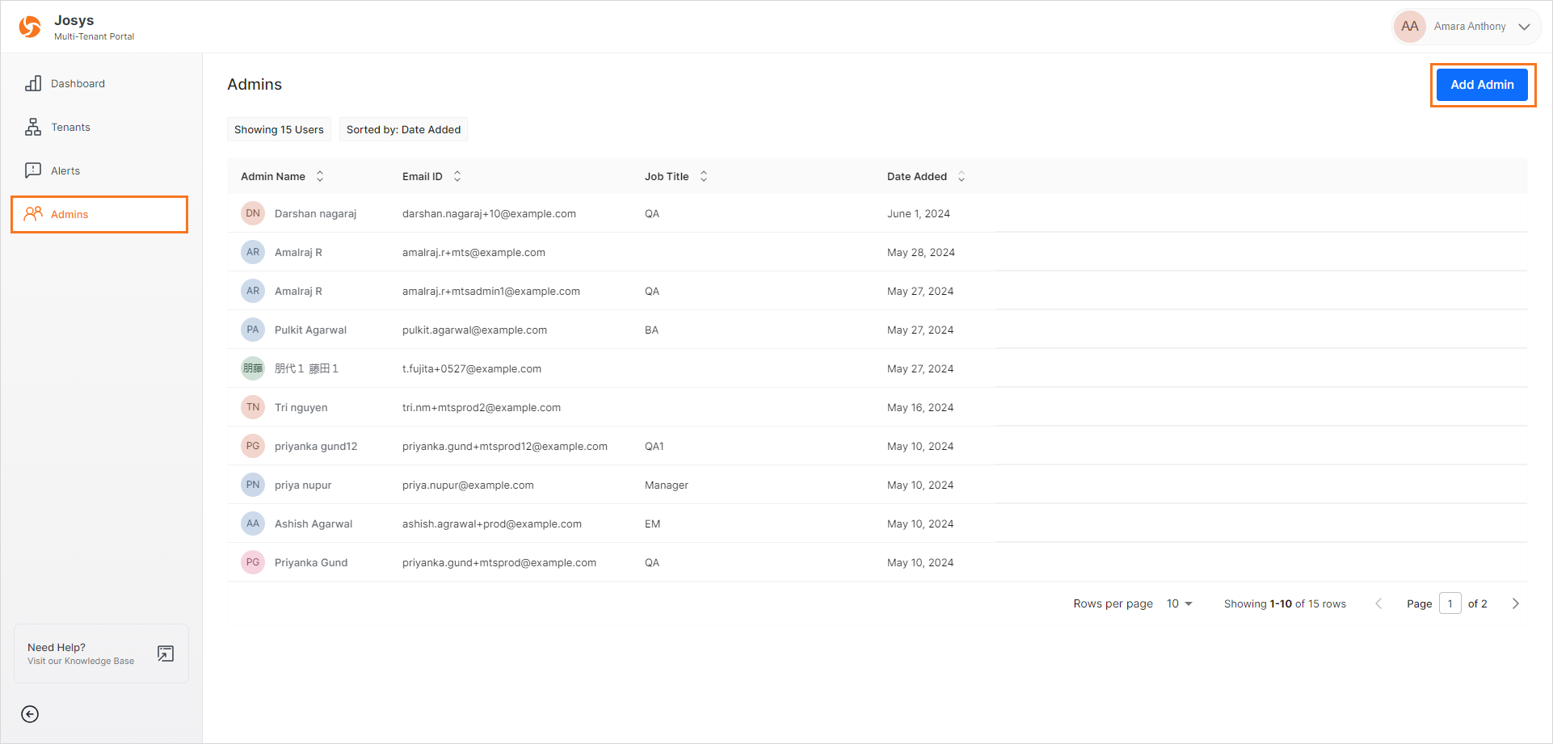This screenshot has height=744, width=1553.
Task: Click the PG avatar for priyanka gund12
Action: pos(253,446)
